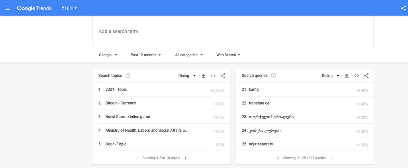Open the Bitcoin - Currency topic

[121, 103]
